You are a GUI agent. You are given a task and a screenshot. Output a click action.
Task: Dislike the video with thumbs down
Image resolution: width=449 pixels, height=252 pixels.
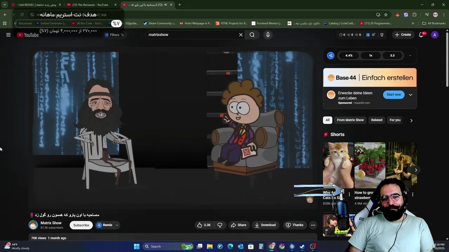click(x=220, y=225)
